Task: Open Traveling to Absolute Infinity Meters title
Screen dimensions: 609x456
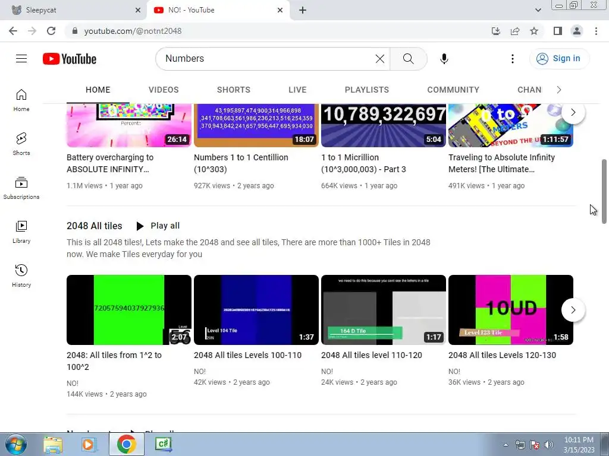Action: (x=501, y=163)
